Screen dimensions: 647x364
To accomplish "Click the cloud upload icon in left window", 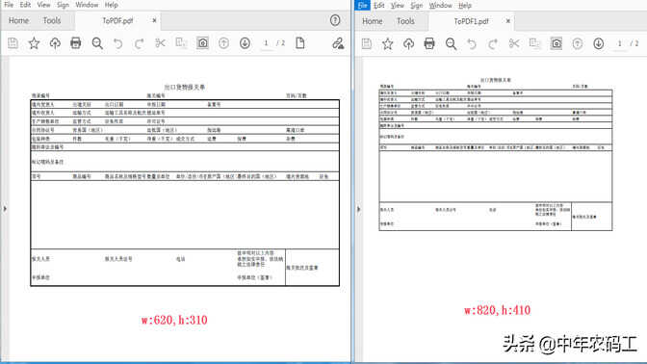I will pyautogui.click(x=55, y=43).
